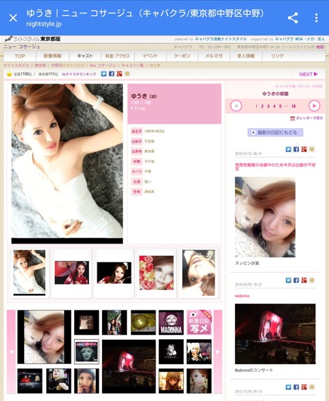This screenshot has width=329, height=401.
Task: Tweet the 2015/12/05 diary entry
Action: coord(289,387)
